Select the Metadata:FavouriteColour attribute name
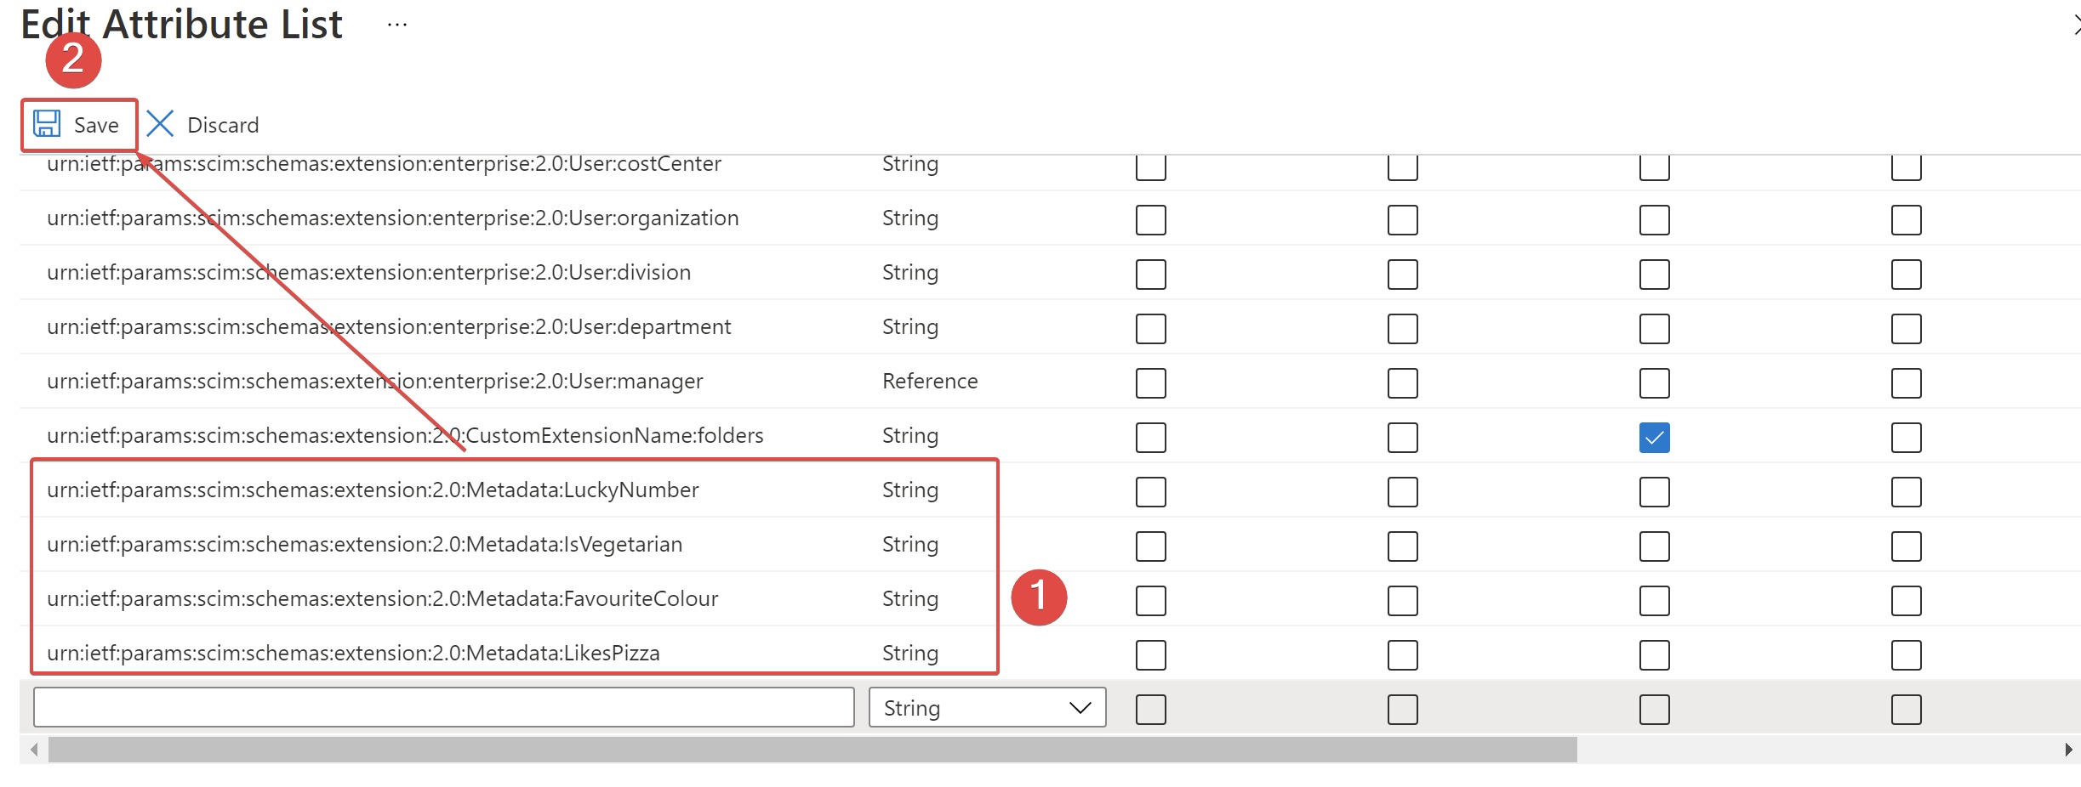Image resolution: width=2081 pixels, height=787 pixels. (x=382, y=599)
